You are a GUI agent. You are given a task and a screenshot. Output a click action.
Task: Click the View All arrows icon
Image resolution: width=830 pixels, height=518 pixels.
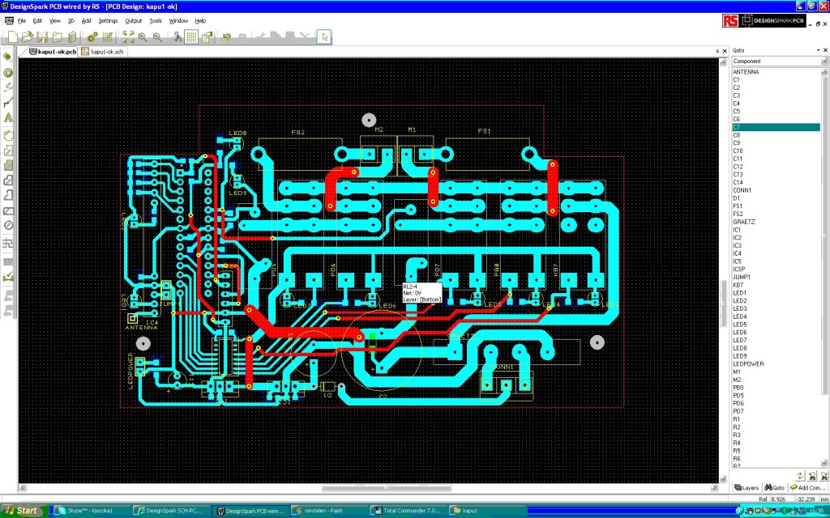[128, 37]
